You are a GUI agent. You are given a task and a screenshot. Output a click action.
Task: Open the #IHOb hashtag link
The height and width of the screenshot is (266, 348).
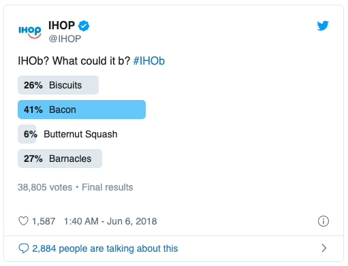click(x=149, y=61)
